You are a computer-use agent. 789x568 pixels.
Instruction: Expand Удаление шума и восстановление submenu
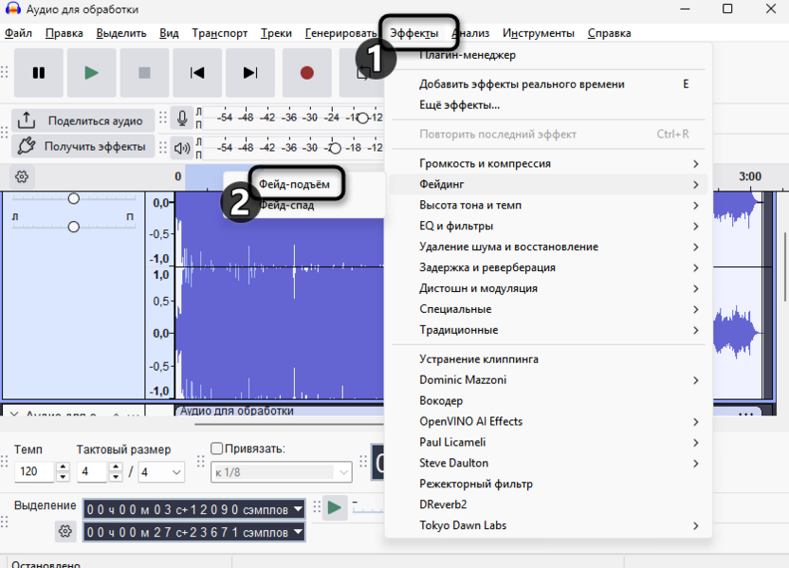(548, 247)
